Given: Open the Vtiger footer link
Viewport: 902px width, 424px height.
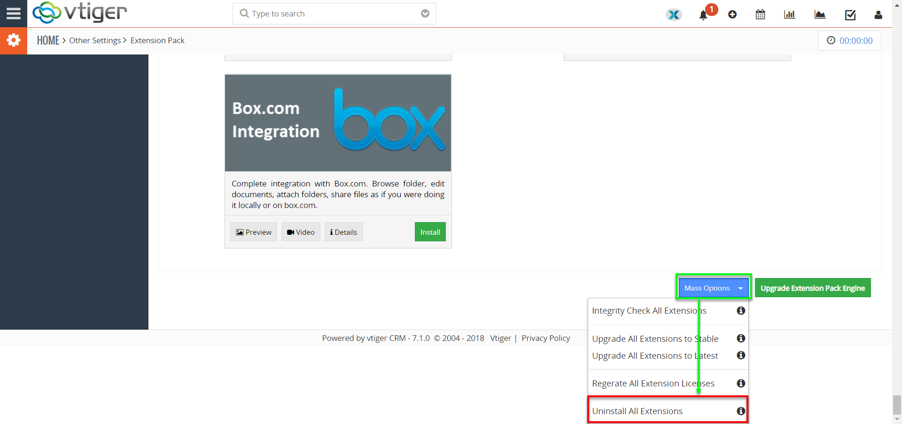Looking at the screenshot, I should tap(500, 338).
